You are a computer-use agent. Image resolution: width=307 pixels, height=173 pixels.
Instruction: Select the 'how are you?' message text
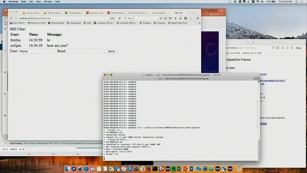tap(58, 46)
